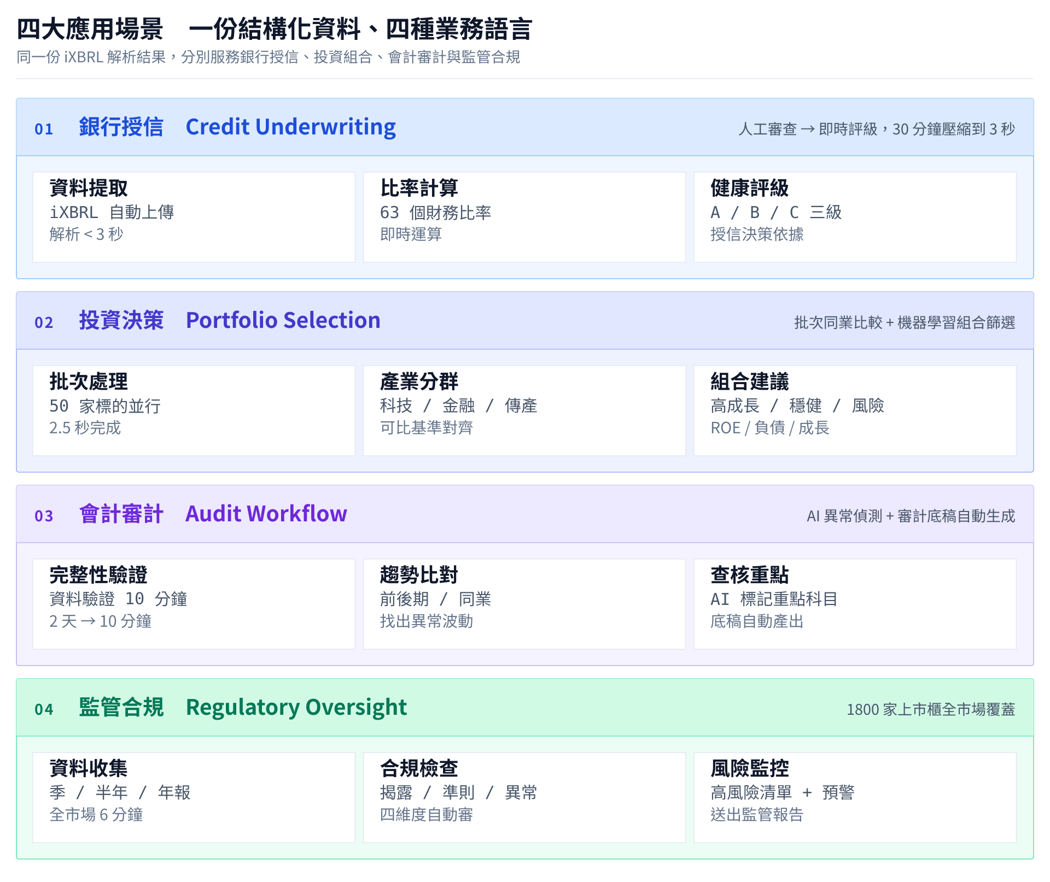
Task: Click the text 送出監管報告
Action: click(x=757, y=815)
